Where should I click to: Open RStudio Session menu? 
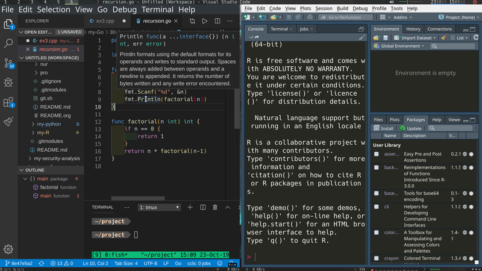(x=324, y=8)
